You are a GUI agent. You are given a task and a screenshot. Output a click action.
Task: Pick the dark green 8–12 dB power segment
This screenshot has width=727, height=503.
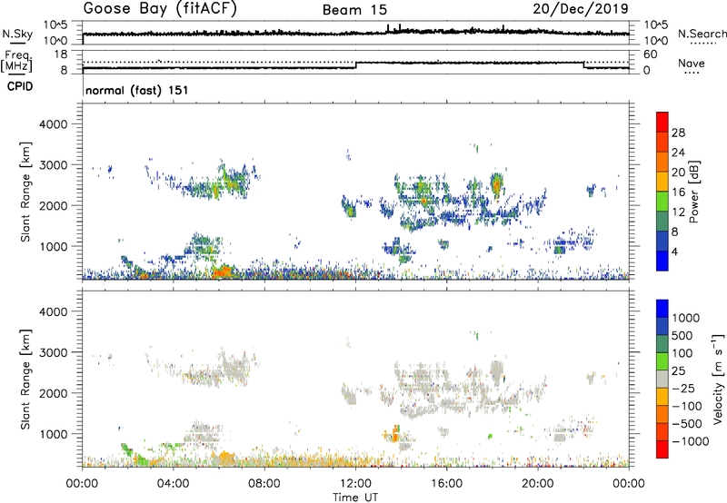[662, 221]
